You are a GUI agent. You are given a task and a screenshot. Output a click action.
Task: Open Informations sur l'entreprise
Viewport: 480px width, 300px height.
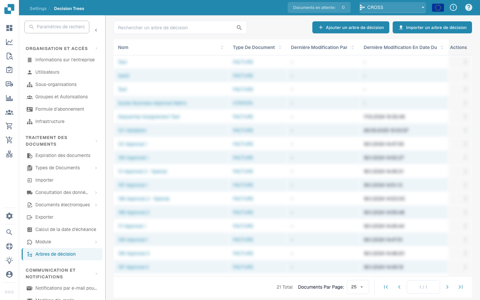click(x=62, y=60)
